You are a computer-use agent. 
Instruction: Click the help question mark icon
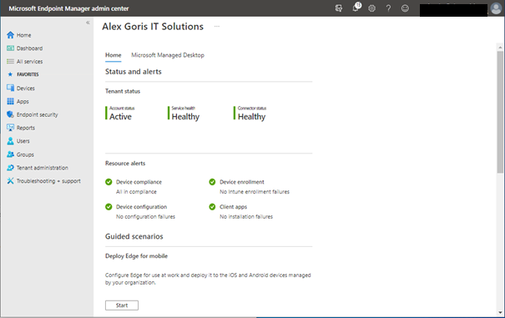[x=388, y=8]
